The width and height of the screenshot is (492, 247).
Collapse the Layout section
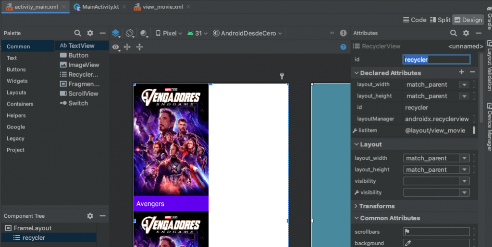point(357,144)
